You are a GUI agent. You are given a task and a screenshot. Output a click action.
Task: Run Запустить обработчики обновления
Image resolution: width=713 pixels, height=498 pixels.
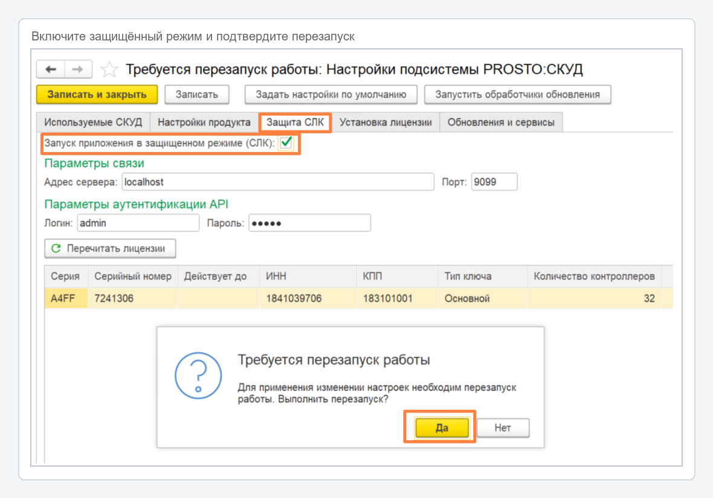pos(517,95)
